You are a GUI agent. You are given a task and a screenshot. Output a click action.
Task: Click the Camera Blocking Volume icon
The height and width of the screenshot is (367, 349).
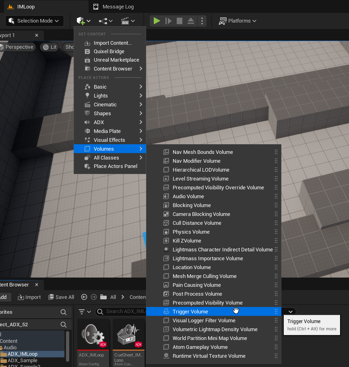[x=166, y=214]
